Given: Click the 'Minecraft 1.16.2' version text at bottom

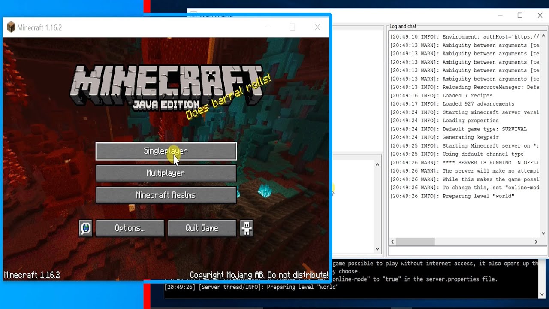Looking at the screenshot, I should (32, 275).
